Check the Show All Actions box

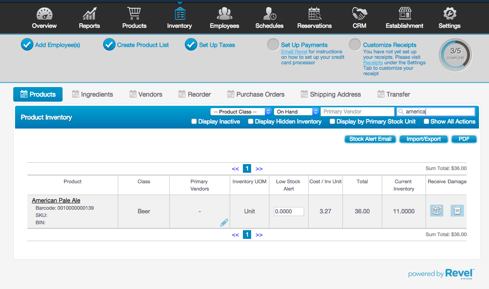pos(426,122)
